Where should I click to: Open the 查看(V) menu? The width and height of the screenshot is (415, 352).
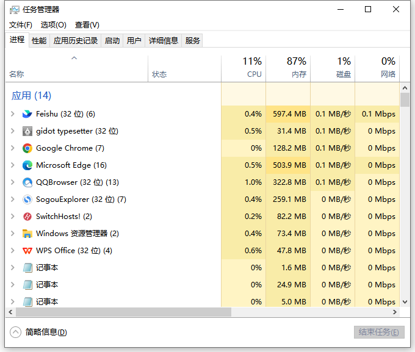pos(87,25)
